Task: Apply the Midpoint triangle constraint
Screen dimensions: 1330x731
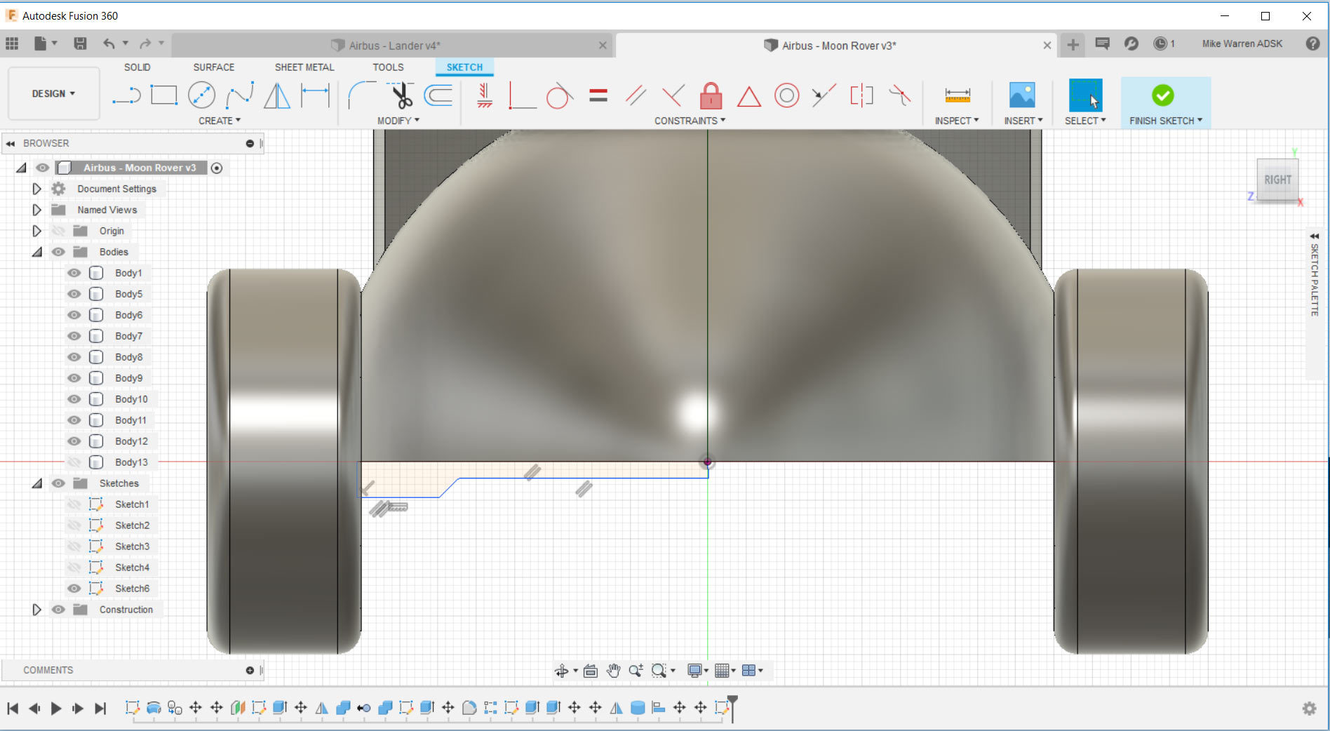Action: click(x=749, y=96)
